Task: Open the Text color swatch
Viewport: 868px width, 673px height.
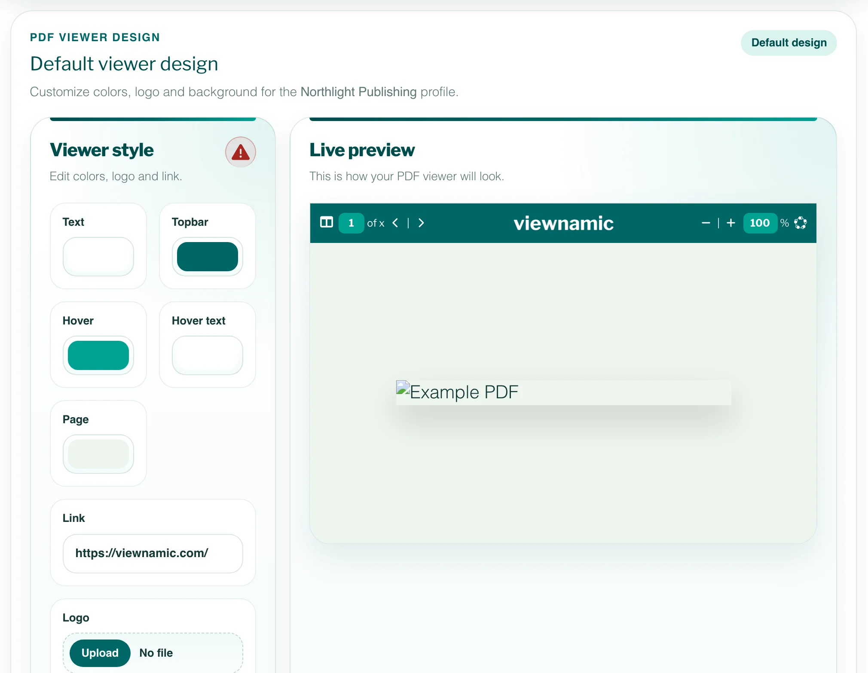Action: [98, 257]
